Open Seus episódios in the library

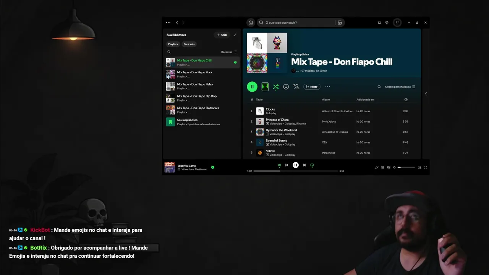(x=202, y=122)
